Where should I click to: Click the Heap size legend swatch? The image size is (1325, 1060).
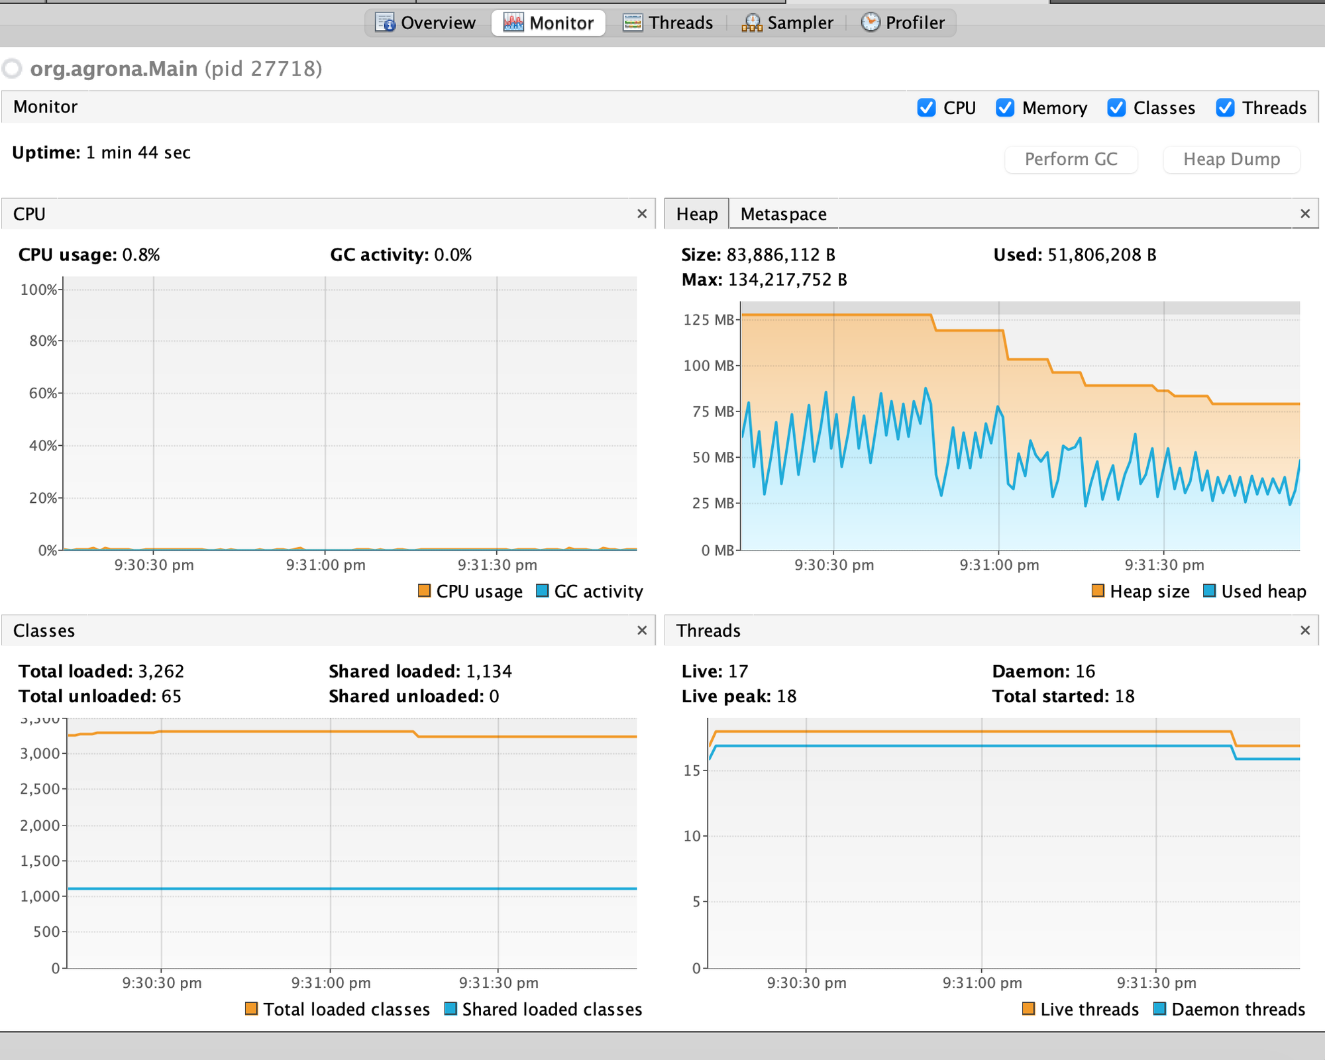(x=1098, y=590)
